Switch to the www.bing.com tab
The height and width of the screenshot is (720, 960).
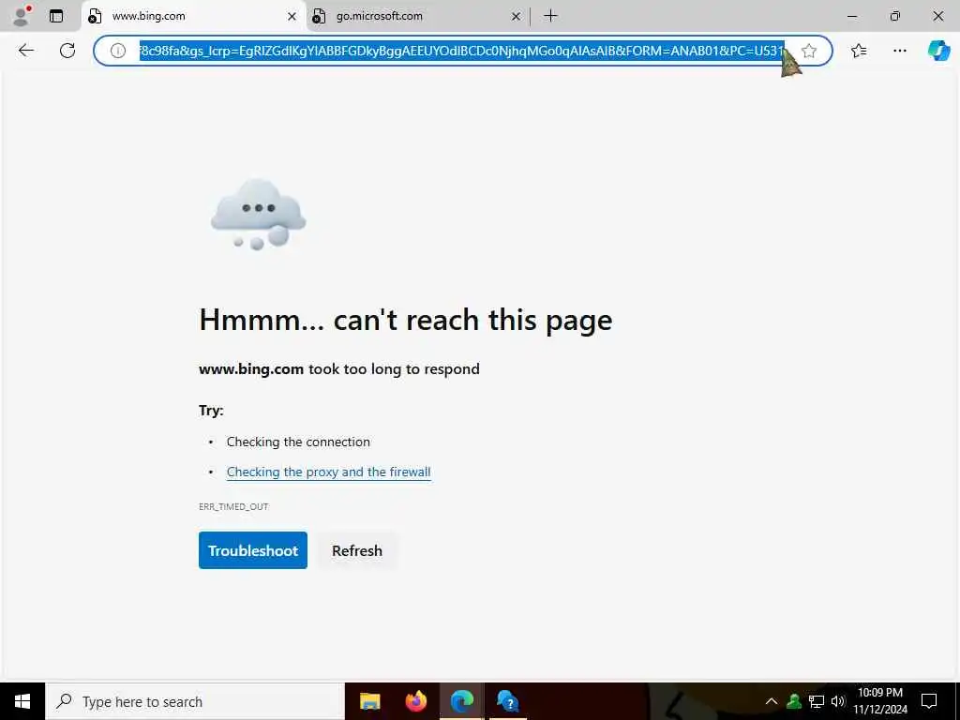click(x=193, y=16)
